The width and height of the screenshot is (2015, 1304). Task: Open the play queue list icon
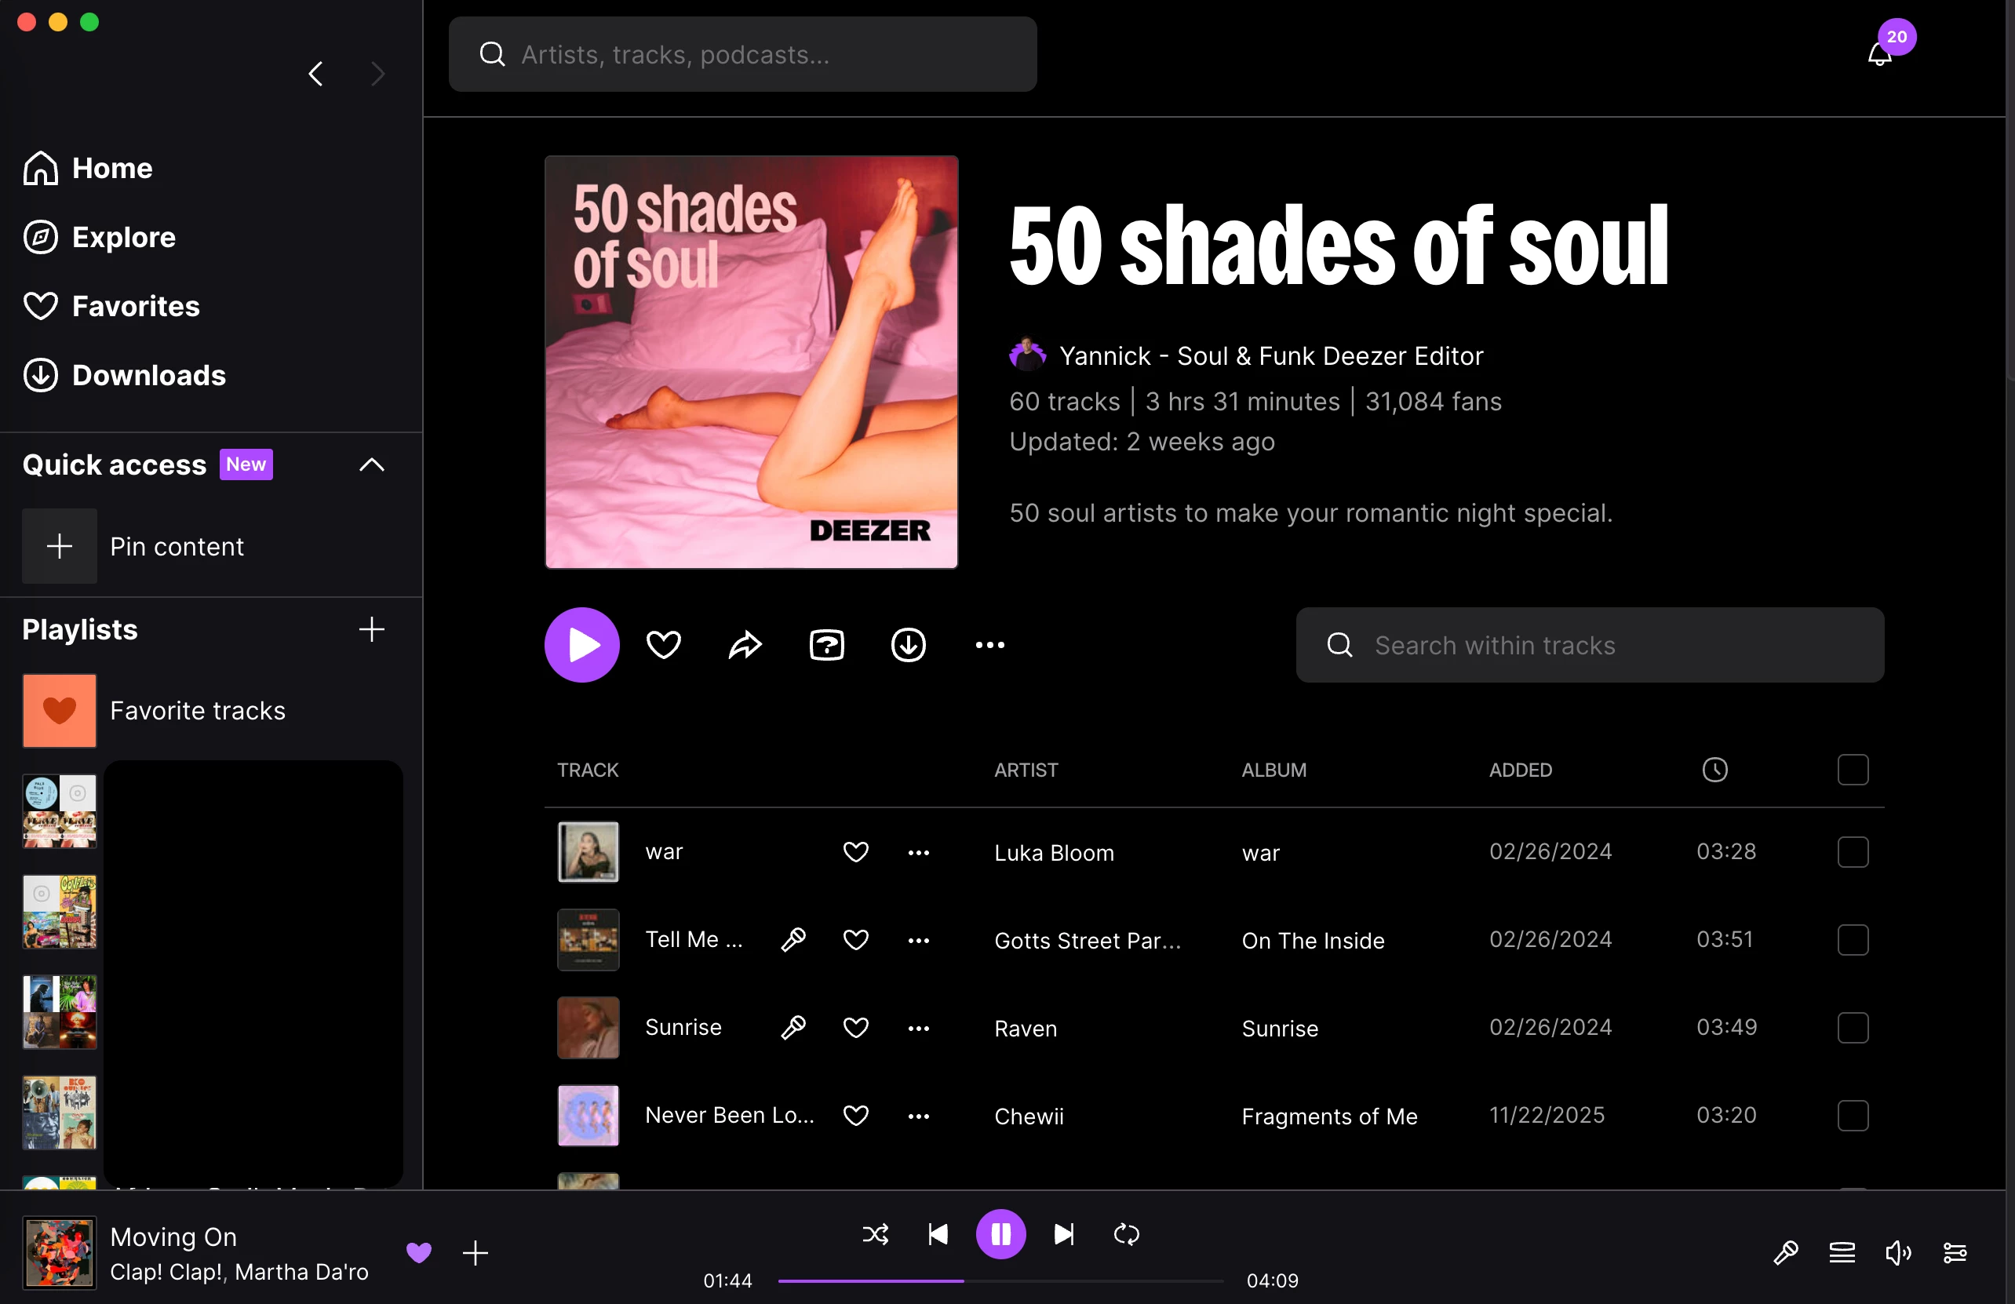(1842, 1252)
